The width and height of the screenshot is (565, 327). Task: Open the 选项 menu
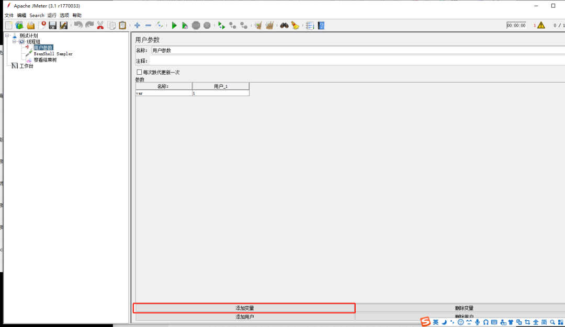pyautogui.click(x=64, y=15)
